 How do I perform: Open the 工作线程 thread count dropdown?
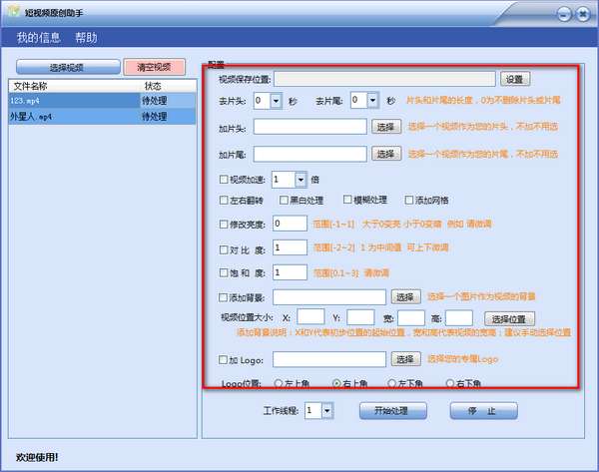coord(327,411)
